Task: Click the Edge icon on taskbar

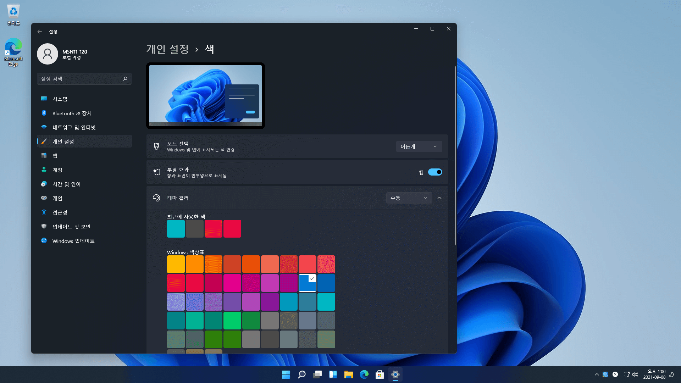Action: click(x=364, y=374)
